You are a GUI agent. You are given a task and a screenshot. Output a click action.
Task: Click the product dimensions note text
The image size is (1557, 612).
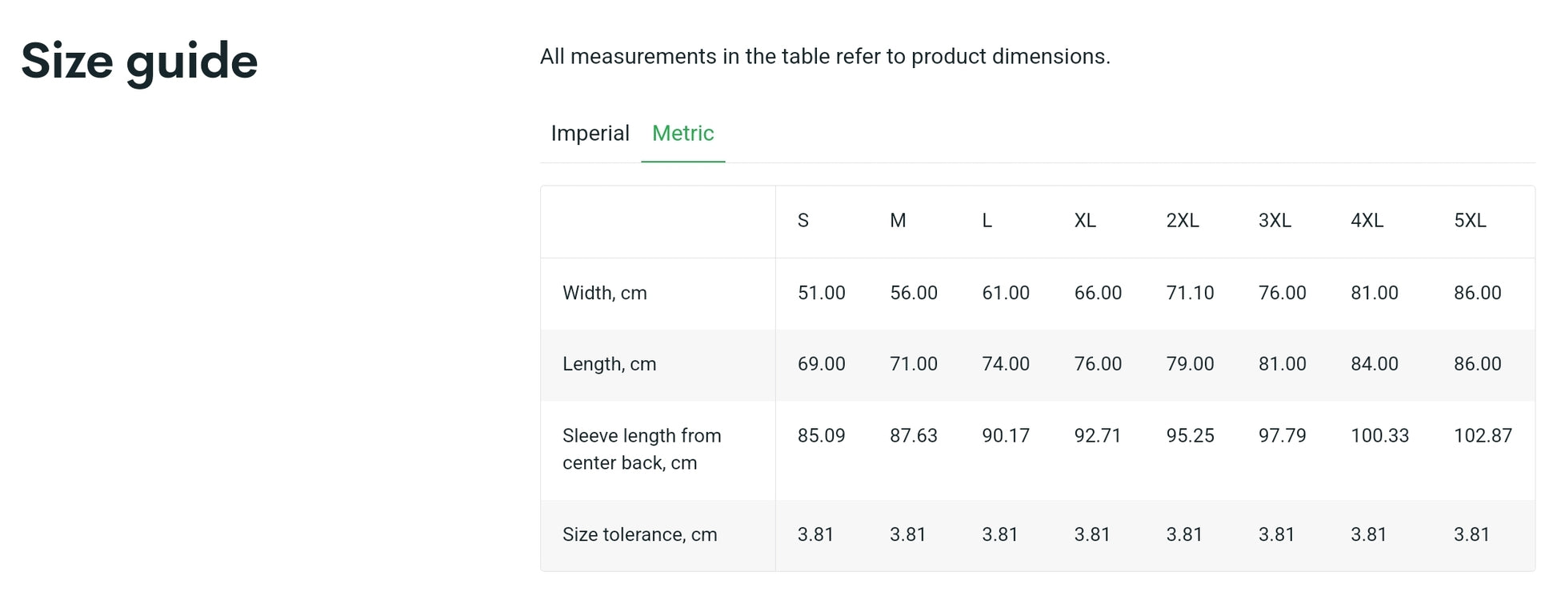click(825, 57)
